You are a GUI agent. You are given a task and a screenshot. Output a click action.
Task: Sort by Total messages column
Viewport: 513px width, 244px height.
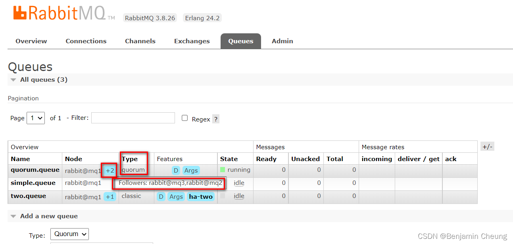click(x=335, y=159)
